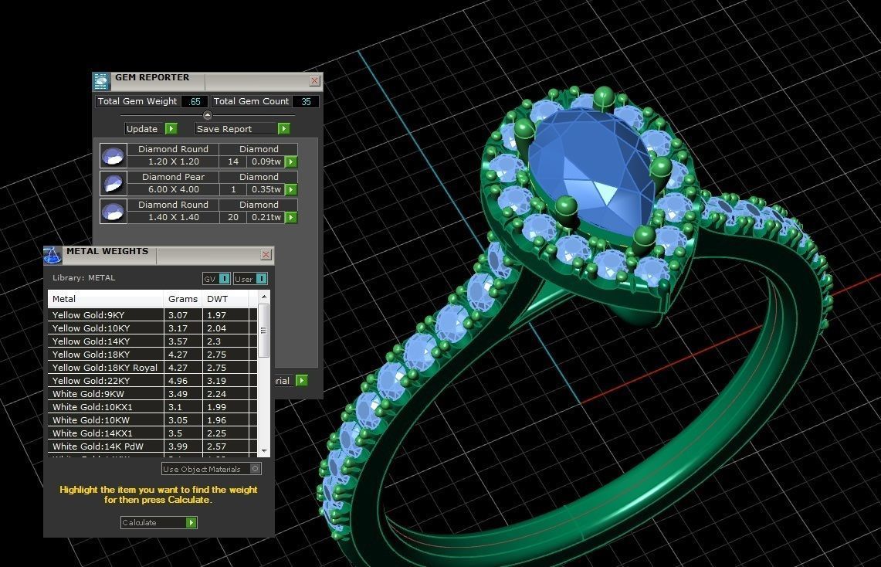Viewport: 881px width, 567px height.
Task: Click the Metal Weights panel icon
Action: click(x=53, y=255)
